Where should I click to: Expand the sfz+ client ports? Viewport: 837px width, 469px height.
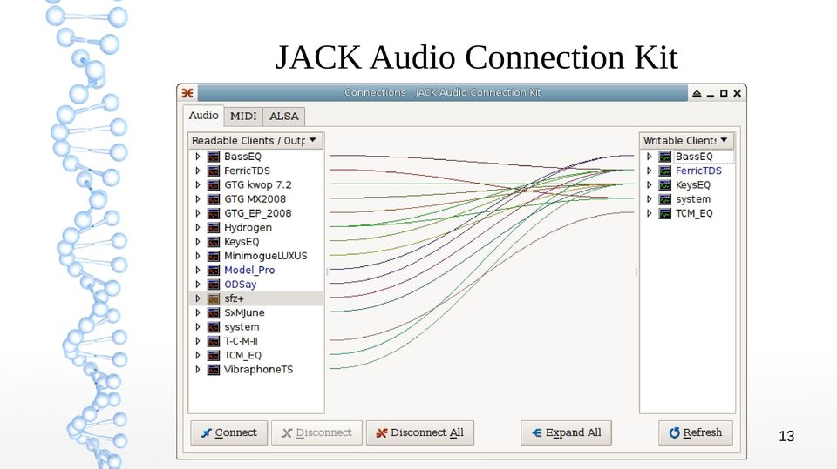[x=198, y=299]
